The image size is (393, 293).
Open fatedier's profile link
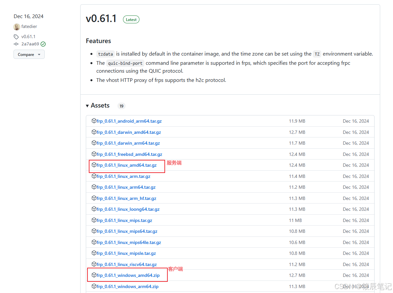click(29, 27)
